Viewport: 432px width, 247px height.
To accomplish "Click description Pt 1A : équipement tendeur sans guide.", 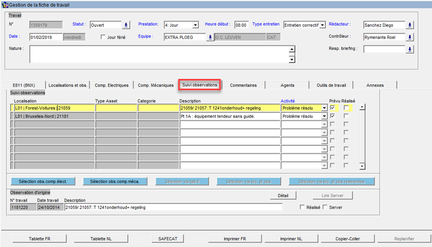I will click(230, 116).
